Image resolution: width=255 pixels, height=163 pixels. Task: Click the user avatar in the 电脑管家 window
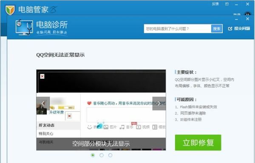point(247,14)
